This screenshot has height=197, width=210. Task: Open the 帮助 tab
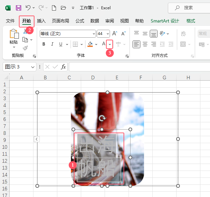click(x=139, y=21)
